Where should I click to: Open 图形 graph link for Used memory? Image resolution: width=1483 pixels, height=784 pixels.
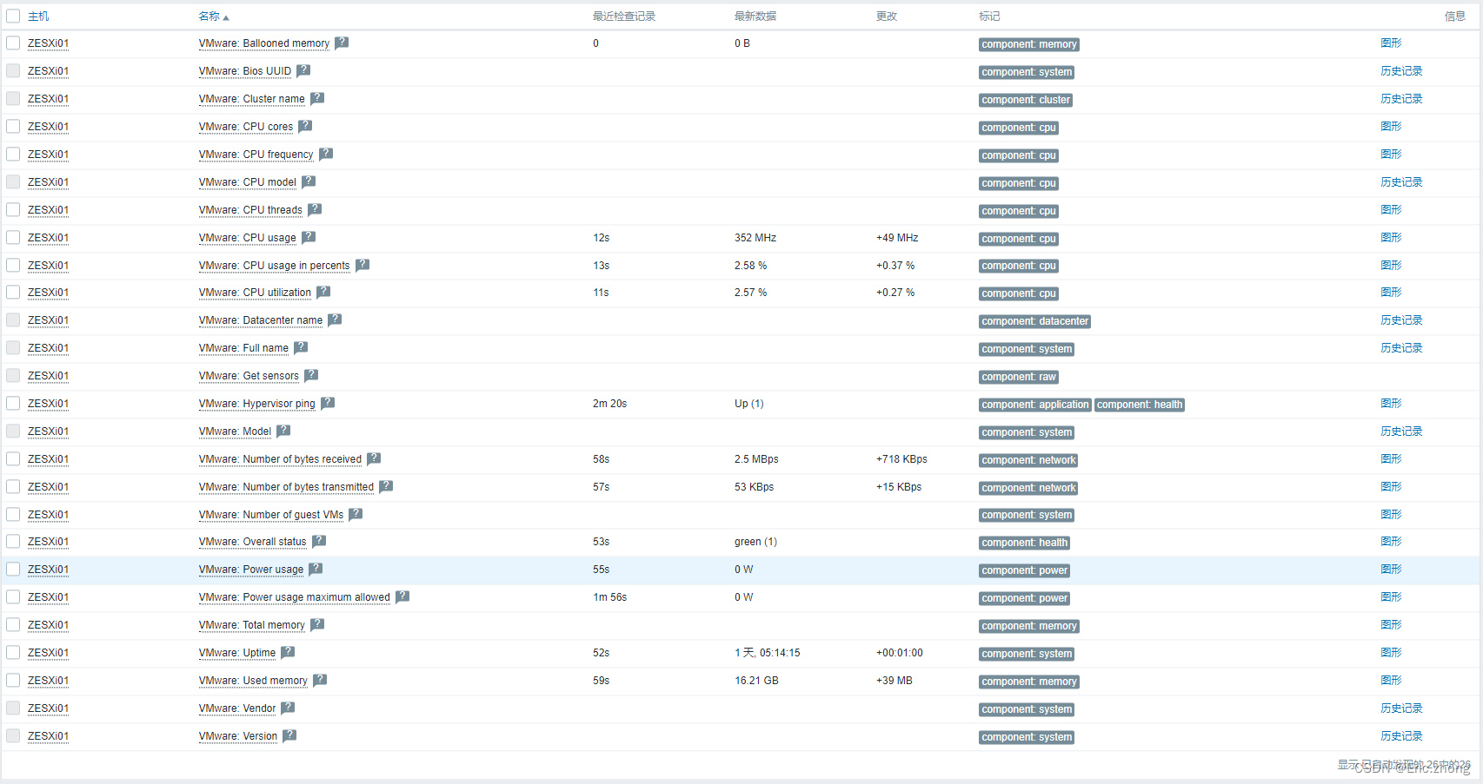point(1391,680)
